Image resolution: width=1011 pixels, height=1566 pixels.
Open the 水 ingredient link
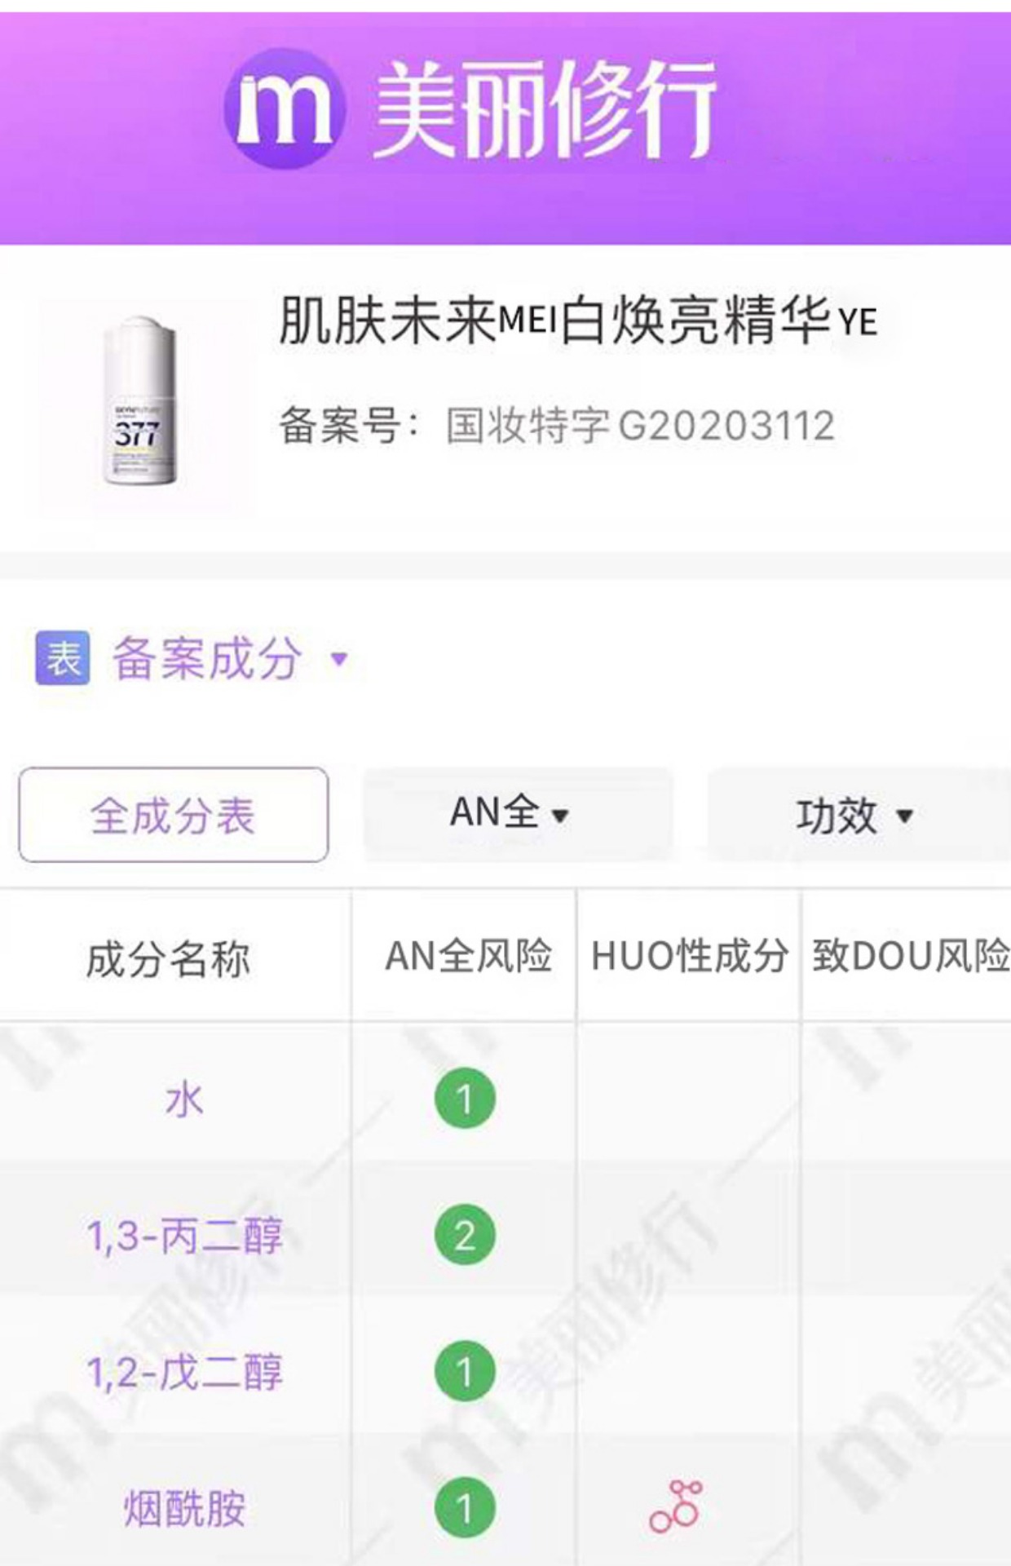point(184,1100)
